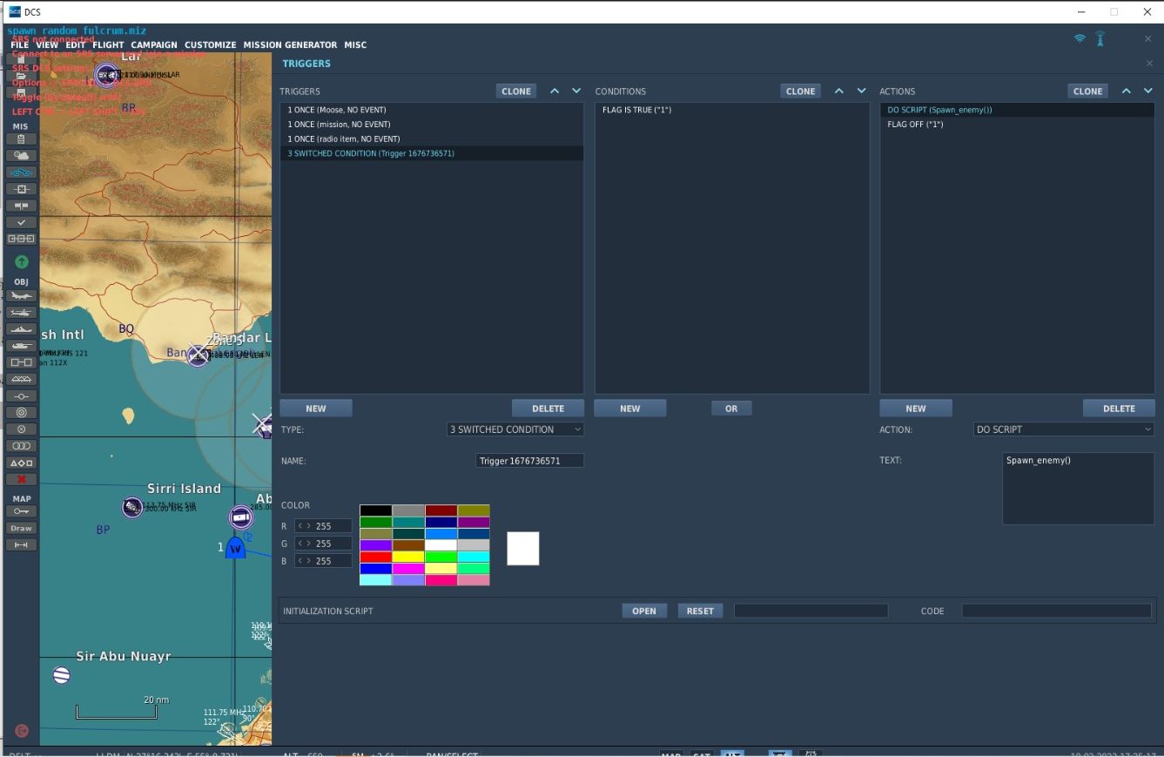Open the weather settings cloud icon
This screenshot has width=1164, height=757.
[21, 156]
